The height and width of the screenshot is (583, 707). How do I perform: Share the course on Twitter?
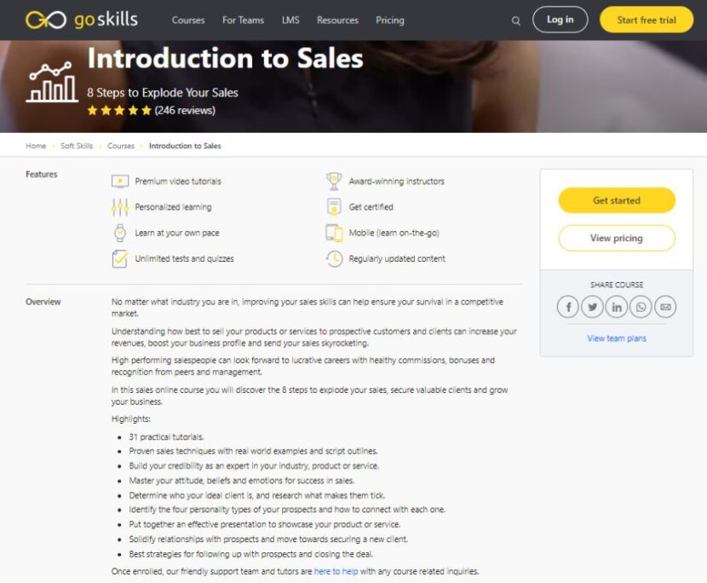(592, 307)
